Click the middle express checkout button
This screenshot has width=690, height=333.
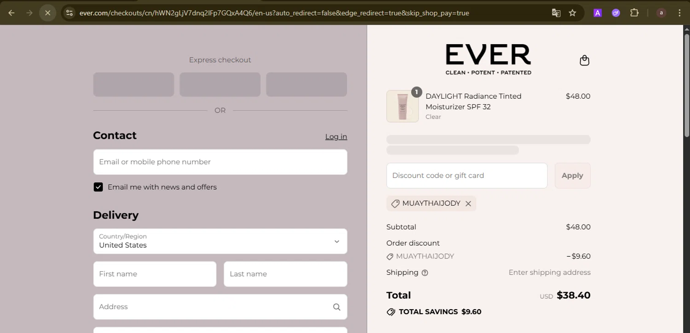coord(220,85)
